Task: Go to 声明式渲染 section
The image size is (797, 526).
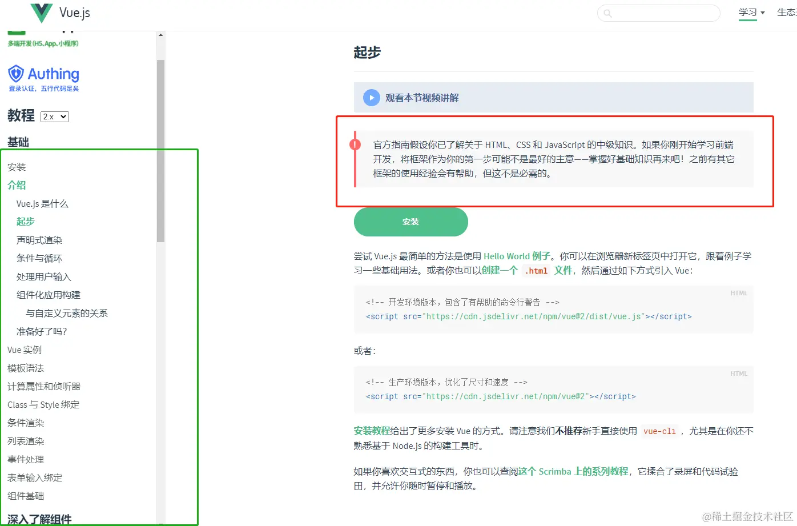Action: click(x=39, y=240)
